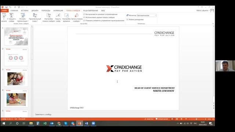Click the spell check icon in status bar
The width and height of the screenshot is (235, 132).
click(16, 119)
